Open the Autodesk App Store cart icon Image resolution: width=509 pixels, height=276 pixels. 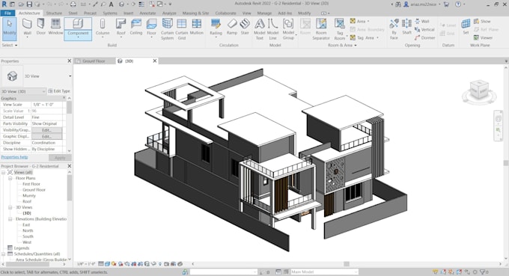(x=446, y=4)
